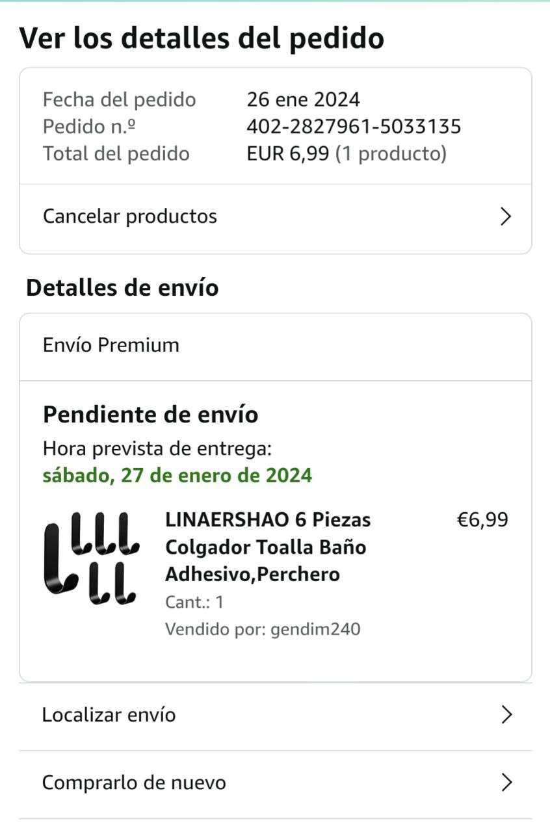Click the order total EUR 6,99

pyautogui.click(x=288, y=153)
